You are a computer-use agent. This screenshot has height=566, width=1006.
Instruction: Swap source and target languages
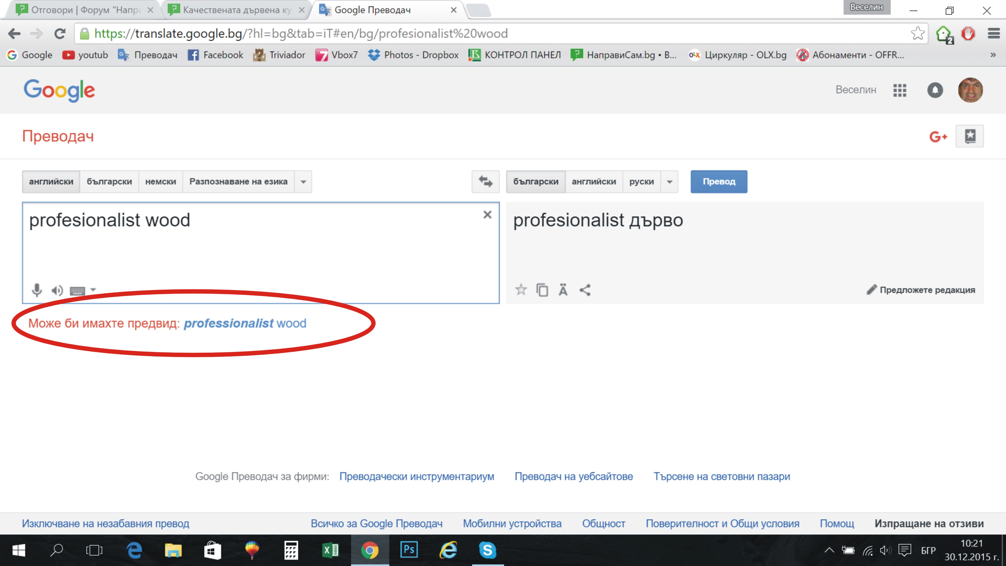pyautogui.click(x=485, y=182)
